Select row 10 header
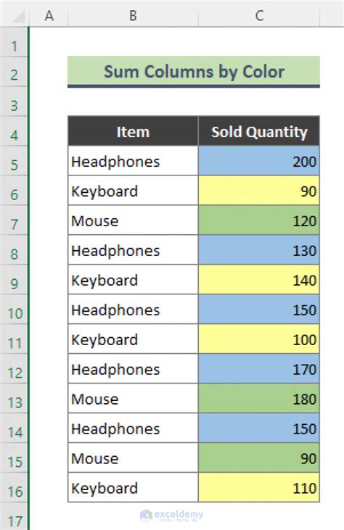 (15, 313)
